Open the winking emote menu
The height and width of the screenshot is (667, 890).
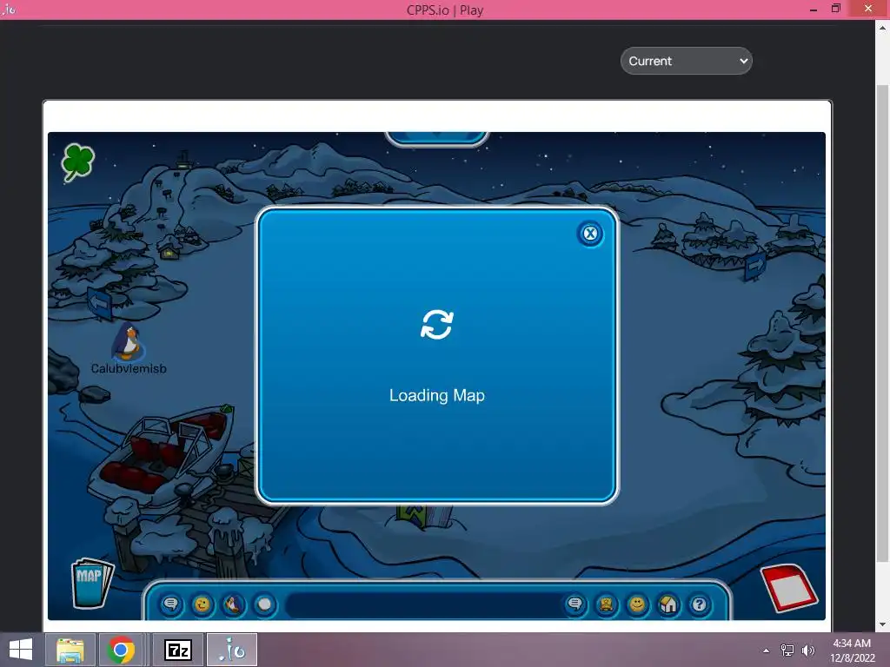click(x=202, y=604)
